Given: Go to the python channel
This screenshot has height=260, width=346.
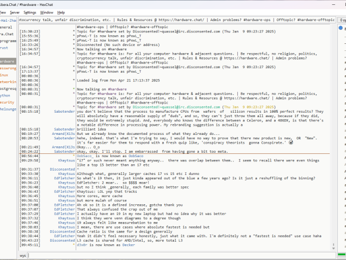Looking at the screenshot, I should 8,95.
